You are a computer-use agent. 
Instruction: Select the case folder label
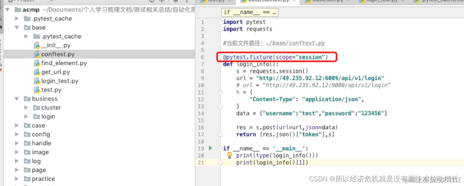(38, 126)
